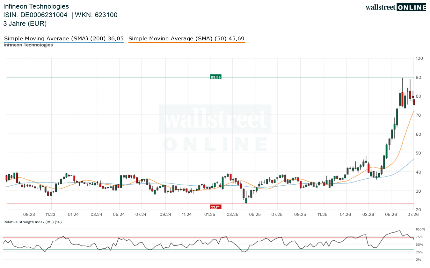430x268 pixels.
Task: Click the wallstreet ONLINE logo
Action: [396, 7]
